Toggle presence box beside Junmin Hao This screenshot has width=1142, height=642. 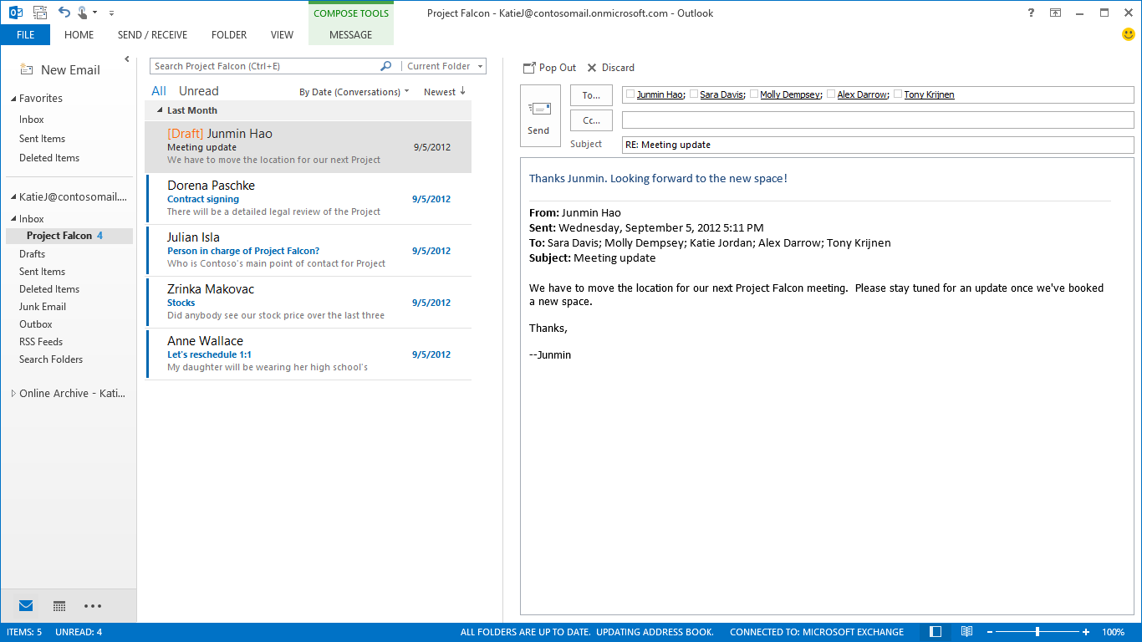pyautogui.click(x=630, y=94)
